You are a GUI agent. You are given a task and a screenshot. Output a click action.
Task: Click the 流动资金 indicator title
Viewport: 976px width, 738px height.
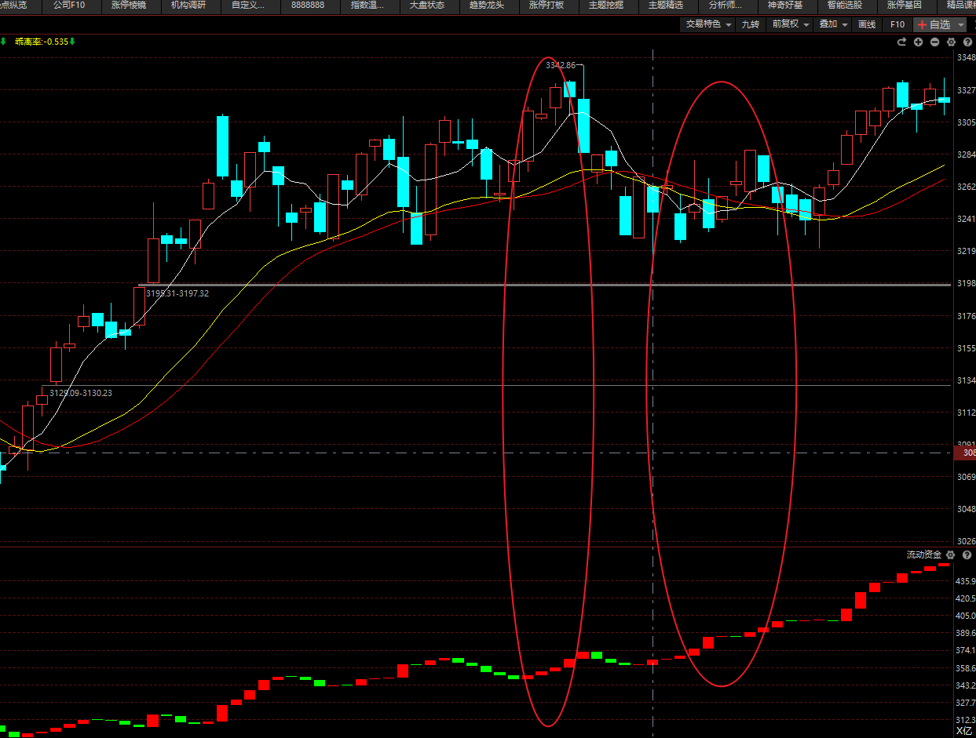pyautogui.click(x=923, y=554)
